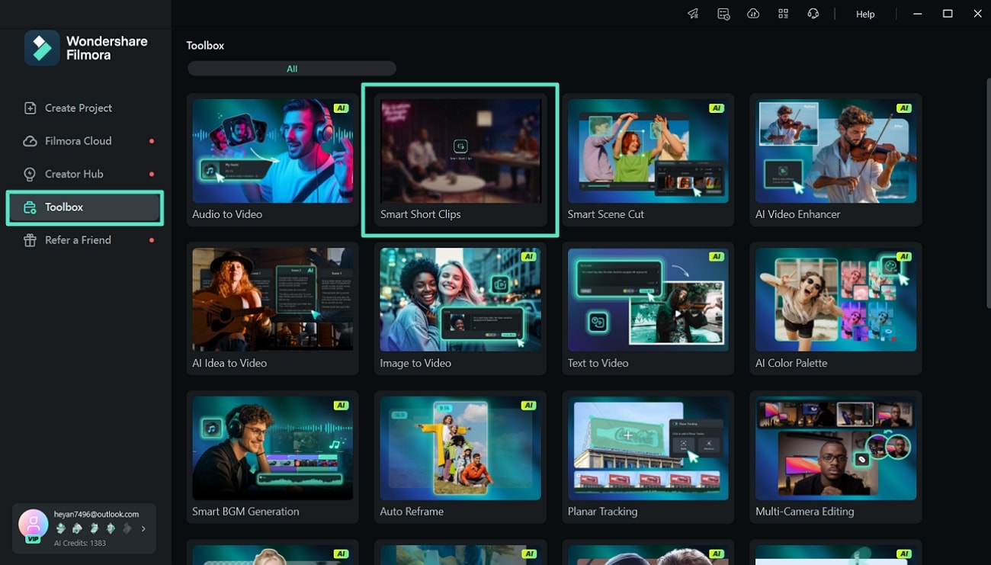
Task: Select the All filter tab
Action: coord(292,69)
